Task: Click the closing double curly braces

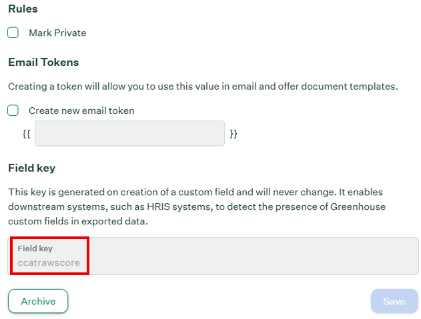Action: [234, 134]
